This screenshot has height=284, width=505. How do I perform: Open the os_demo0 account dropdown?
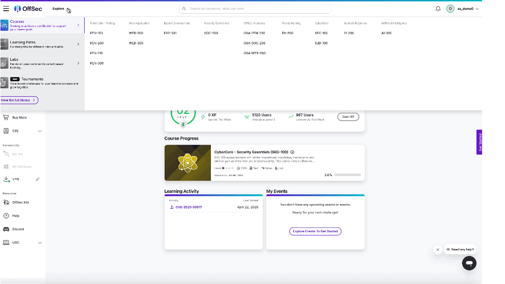click(477, 9)
